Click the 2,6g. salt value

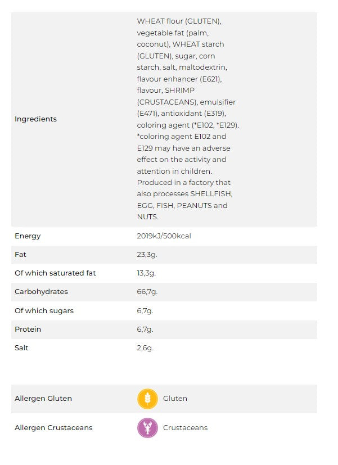point(145,348)
